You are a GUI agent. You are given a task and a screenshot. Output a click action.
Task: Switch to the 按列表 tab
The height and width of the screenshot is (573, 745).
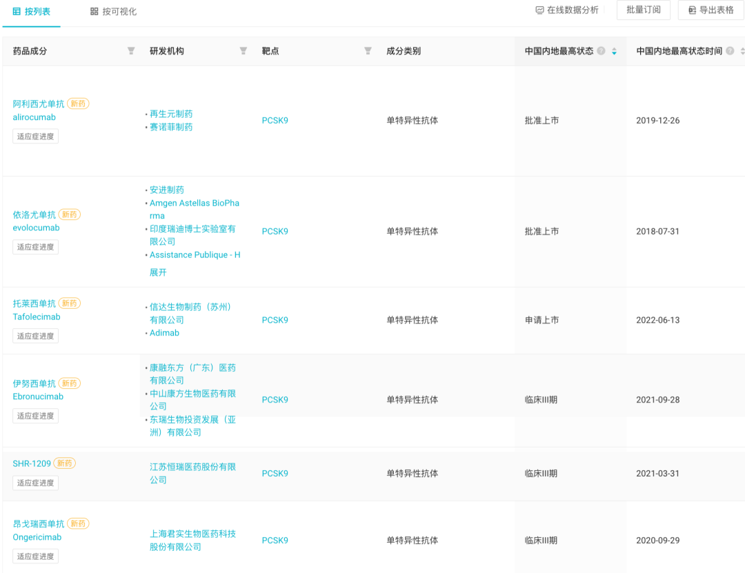31,12
